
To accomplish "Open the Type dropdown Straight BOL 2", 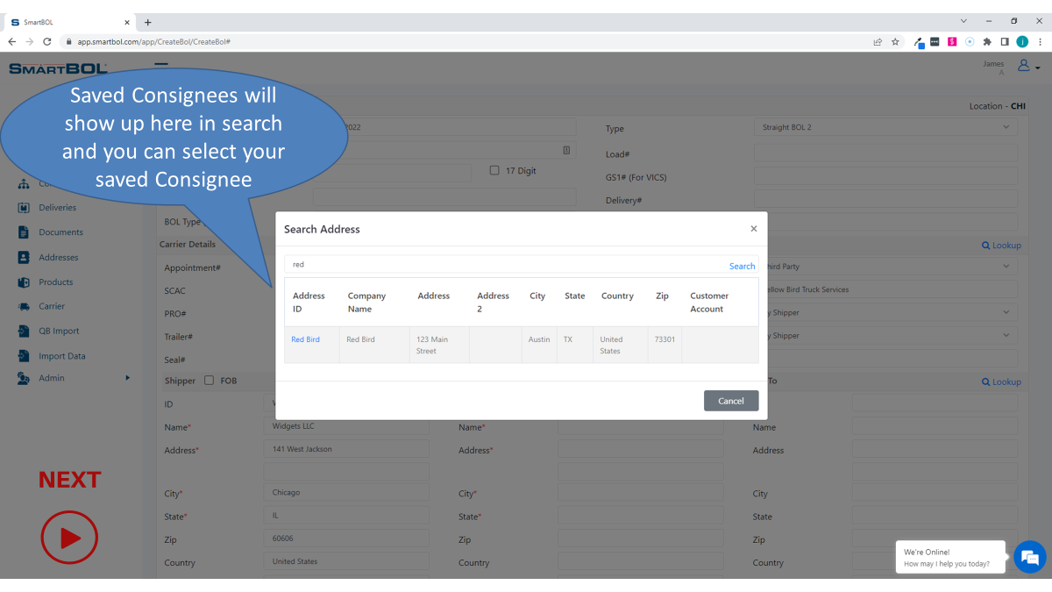I will pyautogui.click(x=885, y=127).
